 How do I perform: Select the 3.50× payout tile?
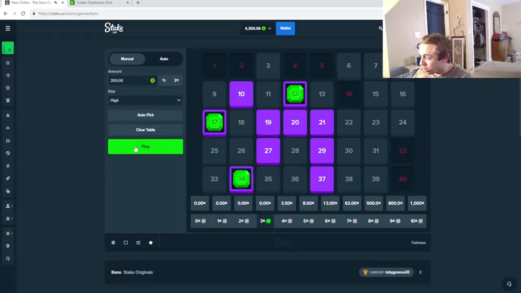287,203
